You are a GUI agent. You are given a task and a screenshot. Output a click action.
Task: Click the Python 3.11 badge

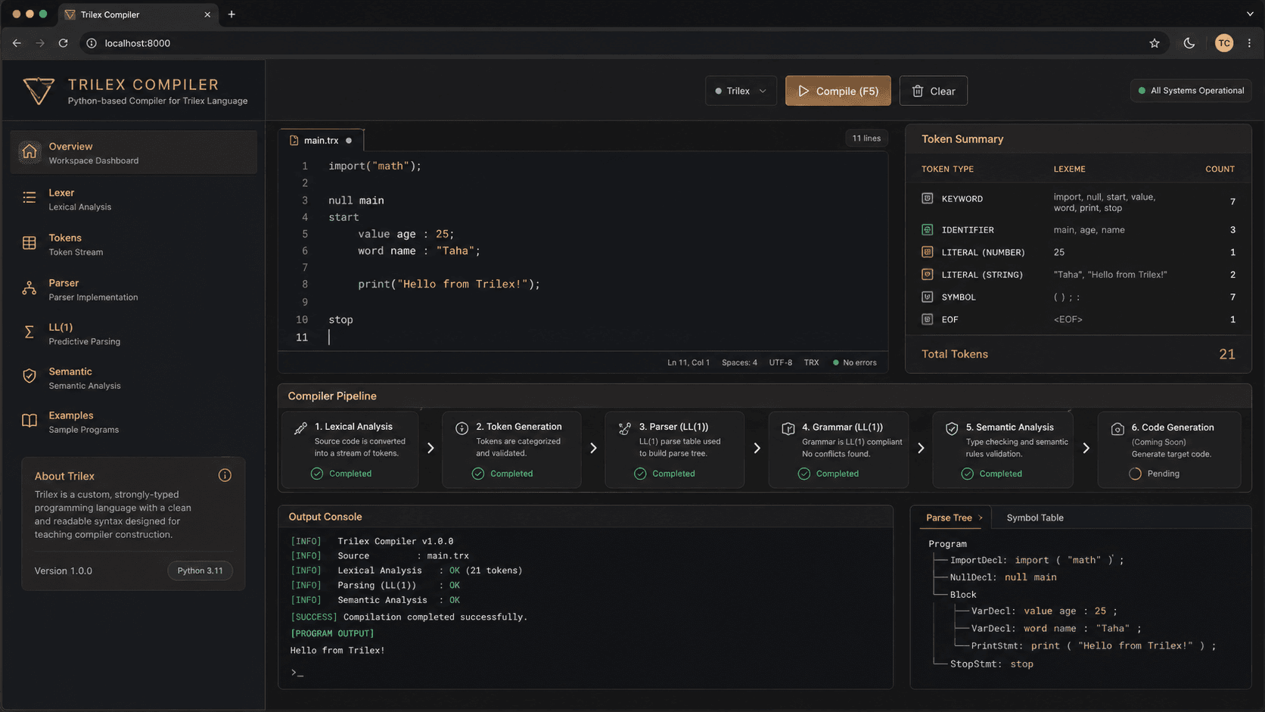pyautogui.click(x=200, y=571)
